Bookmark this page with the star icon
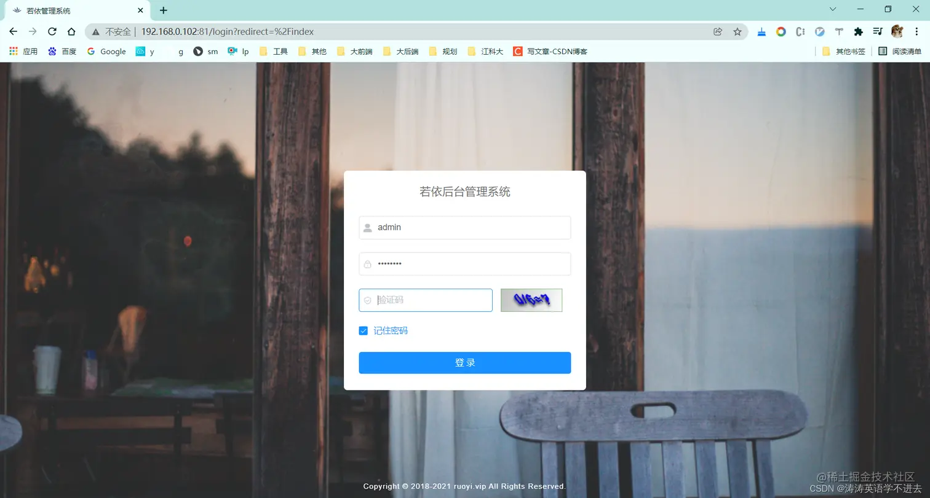This screenshot has height=498, width=930. tap(737, 31)
